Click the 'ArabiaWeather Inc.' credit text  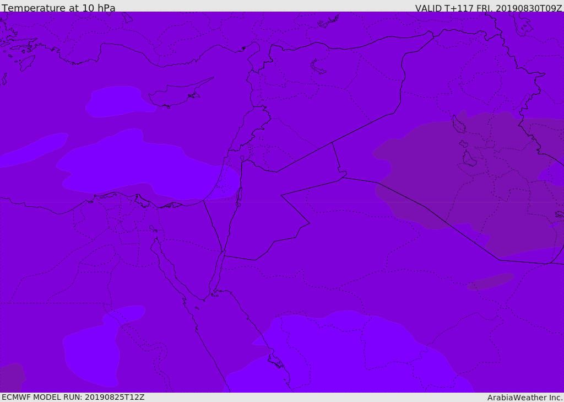click(x=525, y=398)
